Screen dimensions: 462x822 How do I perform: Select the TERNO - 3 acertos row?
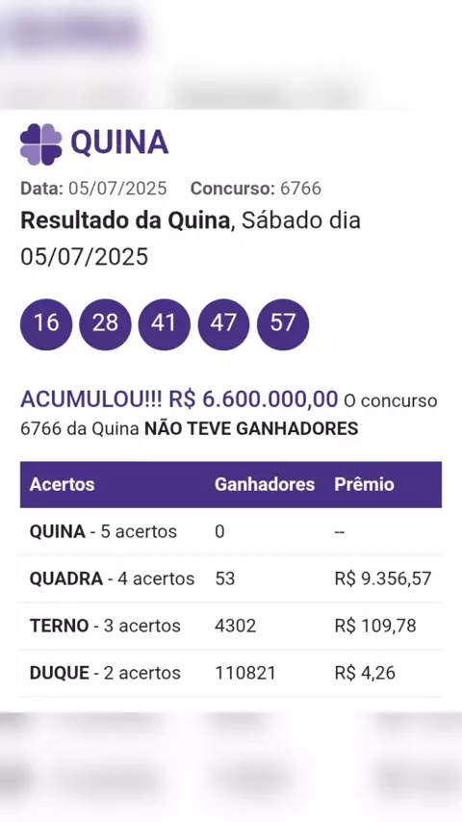(231, 626)
